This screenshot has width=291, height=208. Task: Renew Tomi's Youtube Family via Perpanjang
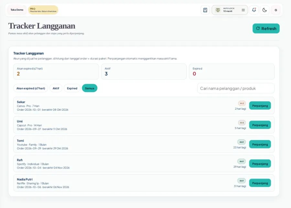260,144
